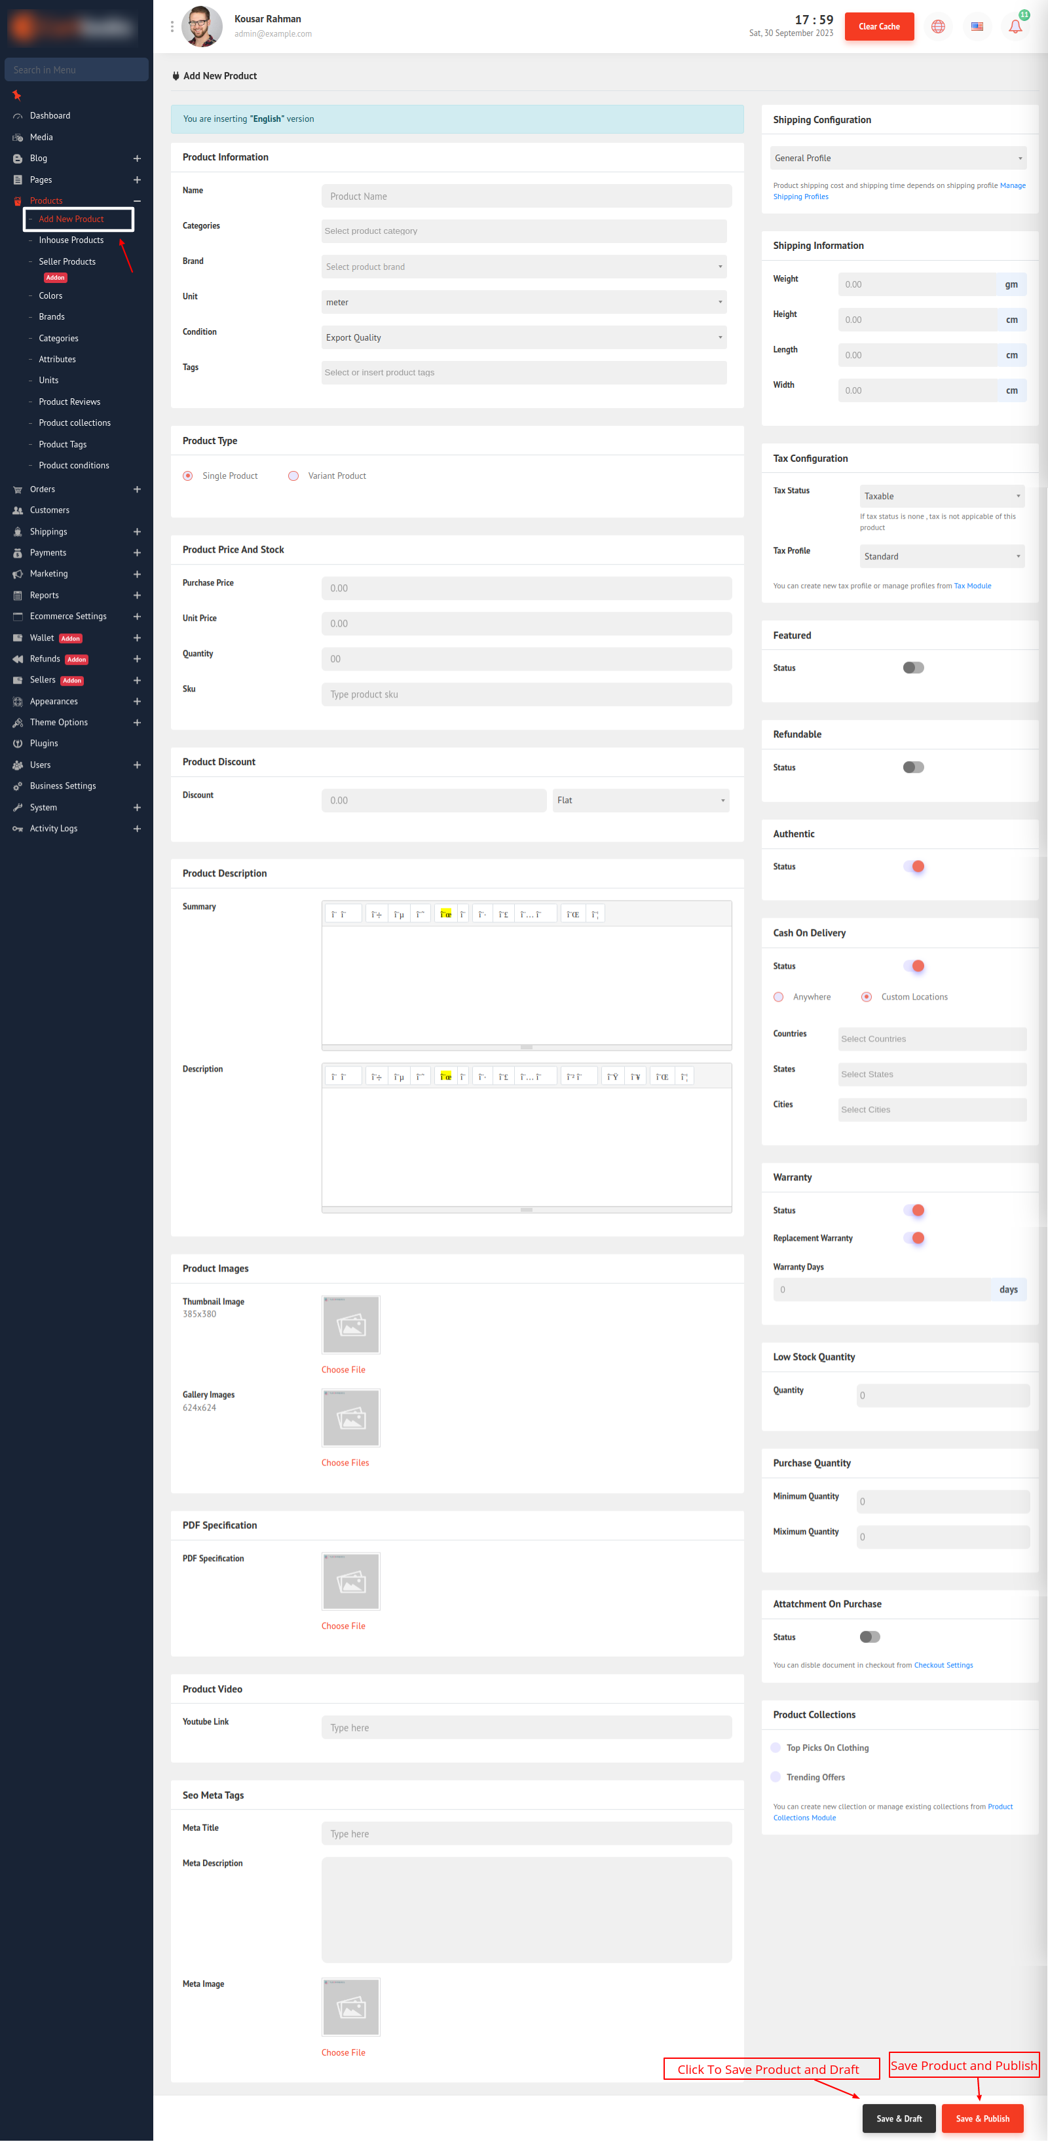Viewport: 1048px width, 2144px height.
Task: Check the Top Picks On Clothing collection
Action: [776, 1747]
